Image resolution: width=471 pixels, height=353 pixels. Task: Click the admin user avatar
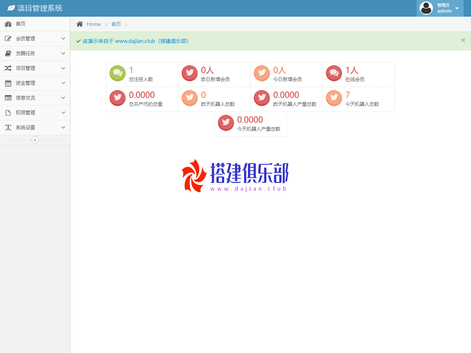coord(426,8)
